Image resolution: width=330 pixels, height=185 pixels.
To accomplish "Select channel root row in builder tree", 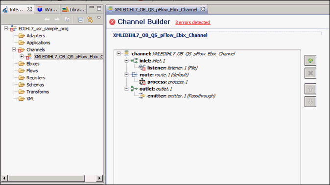I will click(183, 54).
